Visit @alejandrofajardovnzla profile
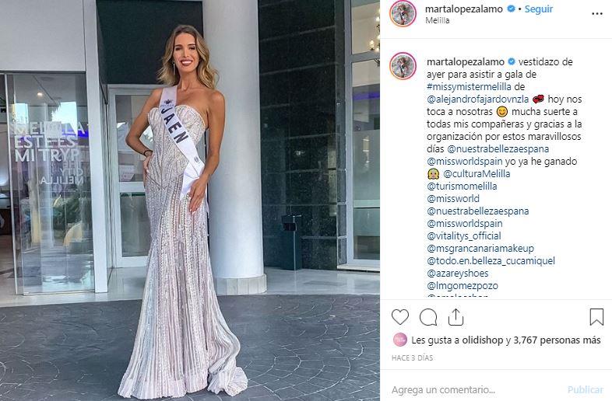The height and width of the screenshot is (401, 612). click(x=478, y=99)
